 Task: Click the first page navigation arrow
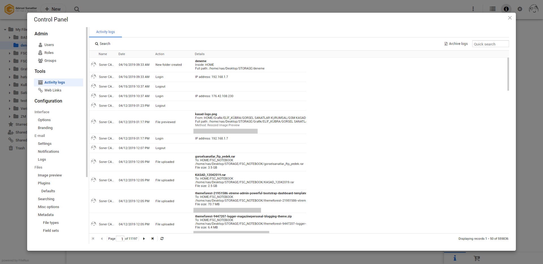tap(93, 239)
